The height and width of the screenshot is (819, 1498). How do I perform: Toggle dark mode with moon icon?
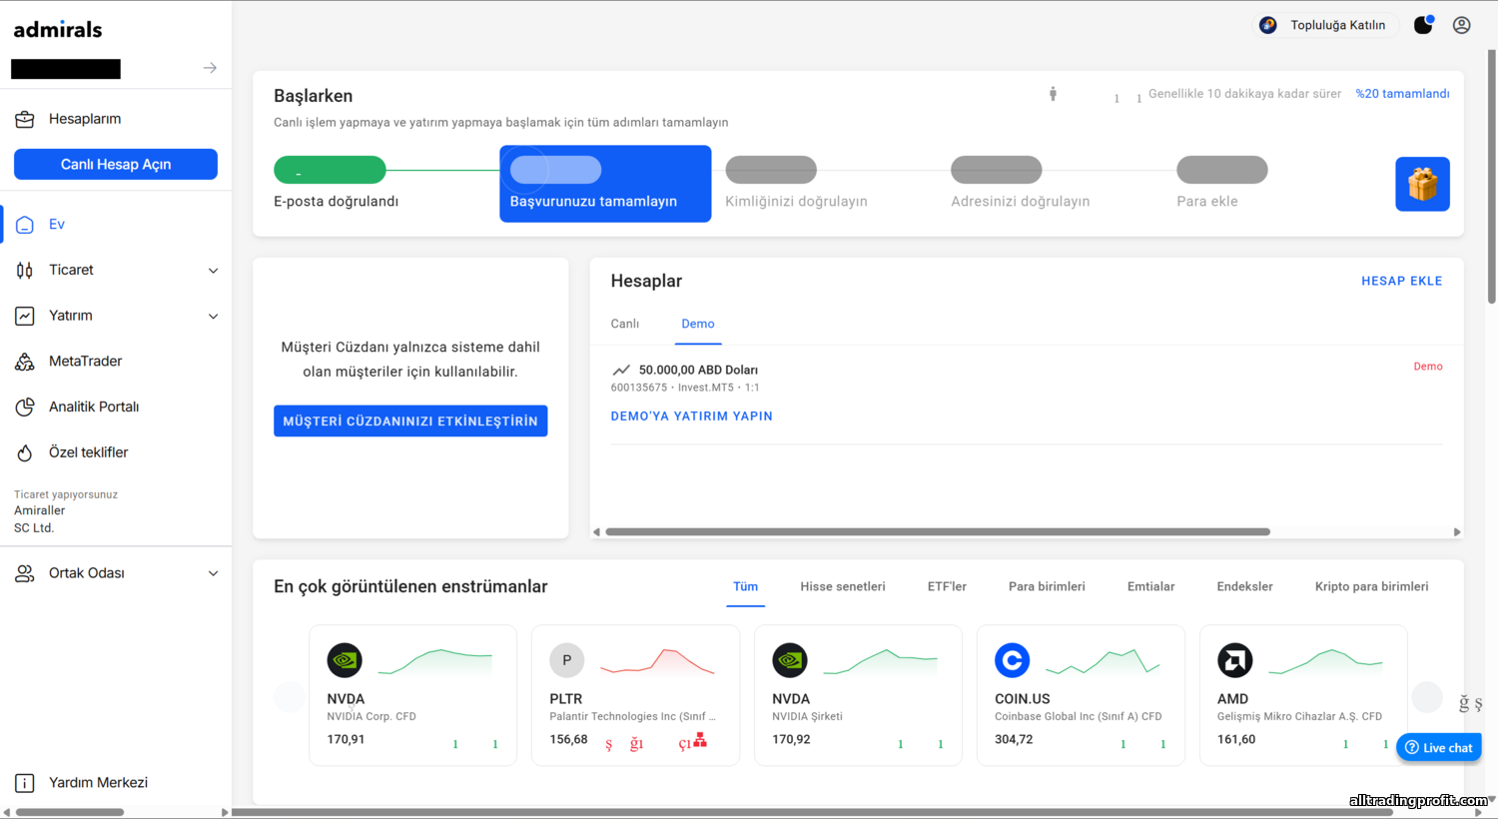click(x=1423, y=25)
